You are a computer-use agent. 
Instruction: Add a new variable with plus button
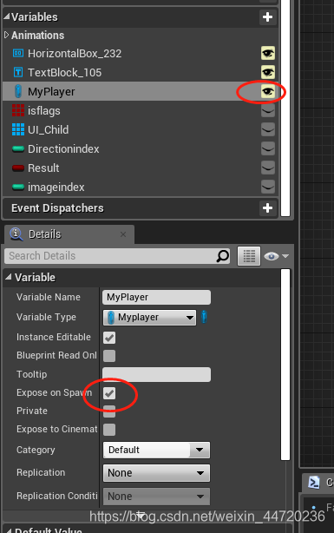pos(267,17)
